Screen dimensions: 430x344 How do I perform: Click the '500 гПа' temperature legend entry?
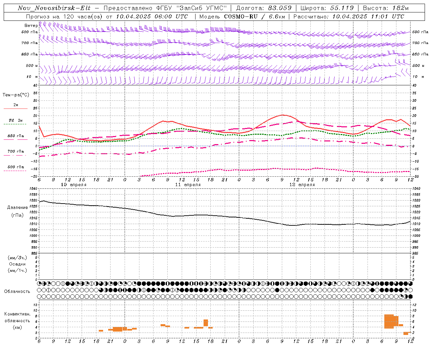coord(16,167)
